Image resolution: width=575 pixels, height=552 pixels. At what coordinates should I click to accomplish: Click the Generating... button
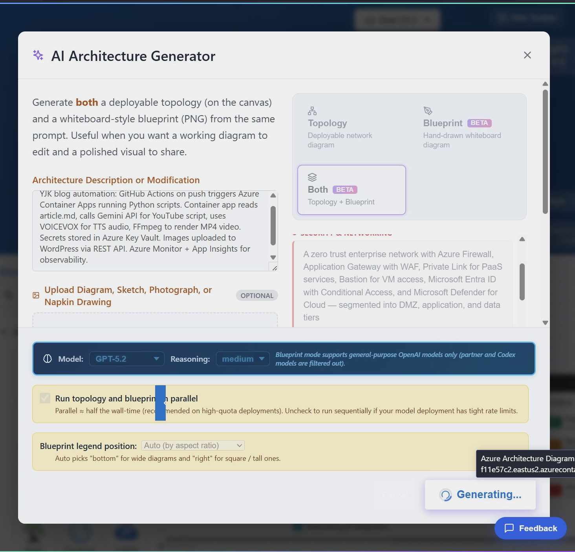[x=480, y=495]
